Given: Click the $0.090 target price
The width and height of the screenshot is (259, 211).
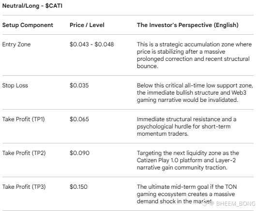Looking at the screenshot, I should [x=79, y=153].
